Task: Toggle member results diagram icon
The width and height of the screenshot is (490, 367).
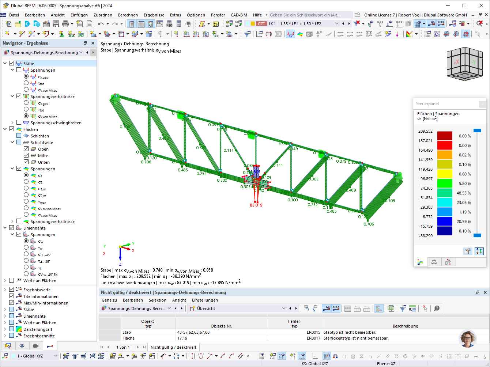Action: [x=290, y=34]
